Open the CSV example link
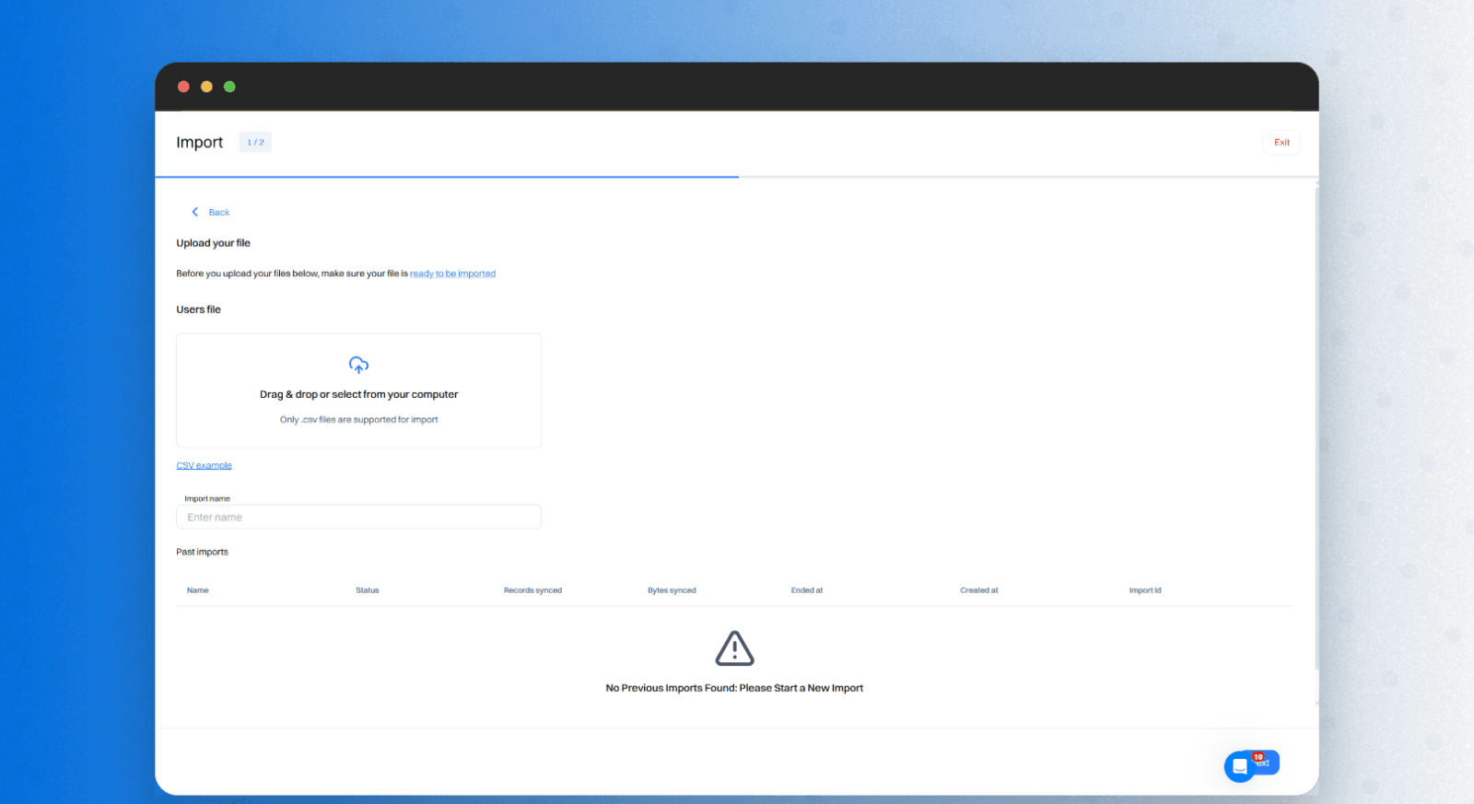 click(204, 466)
